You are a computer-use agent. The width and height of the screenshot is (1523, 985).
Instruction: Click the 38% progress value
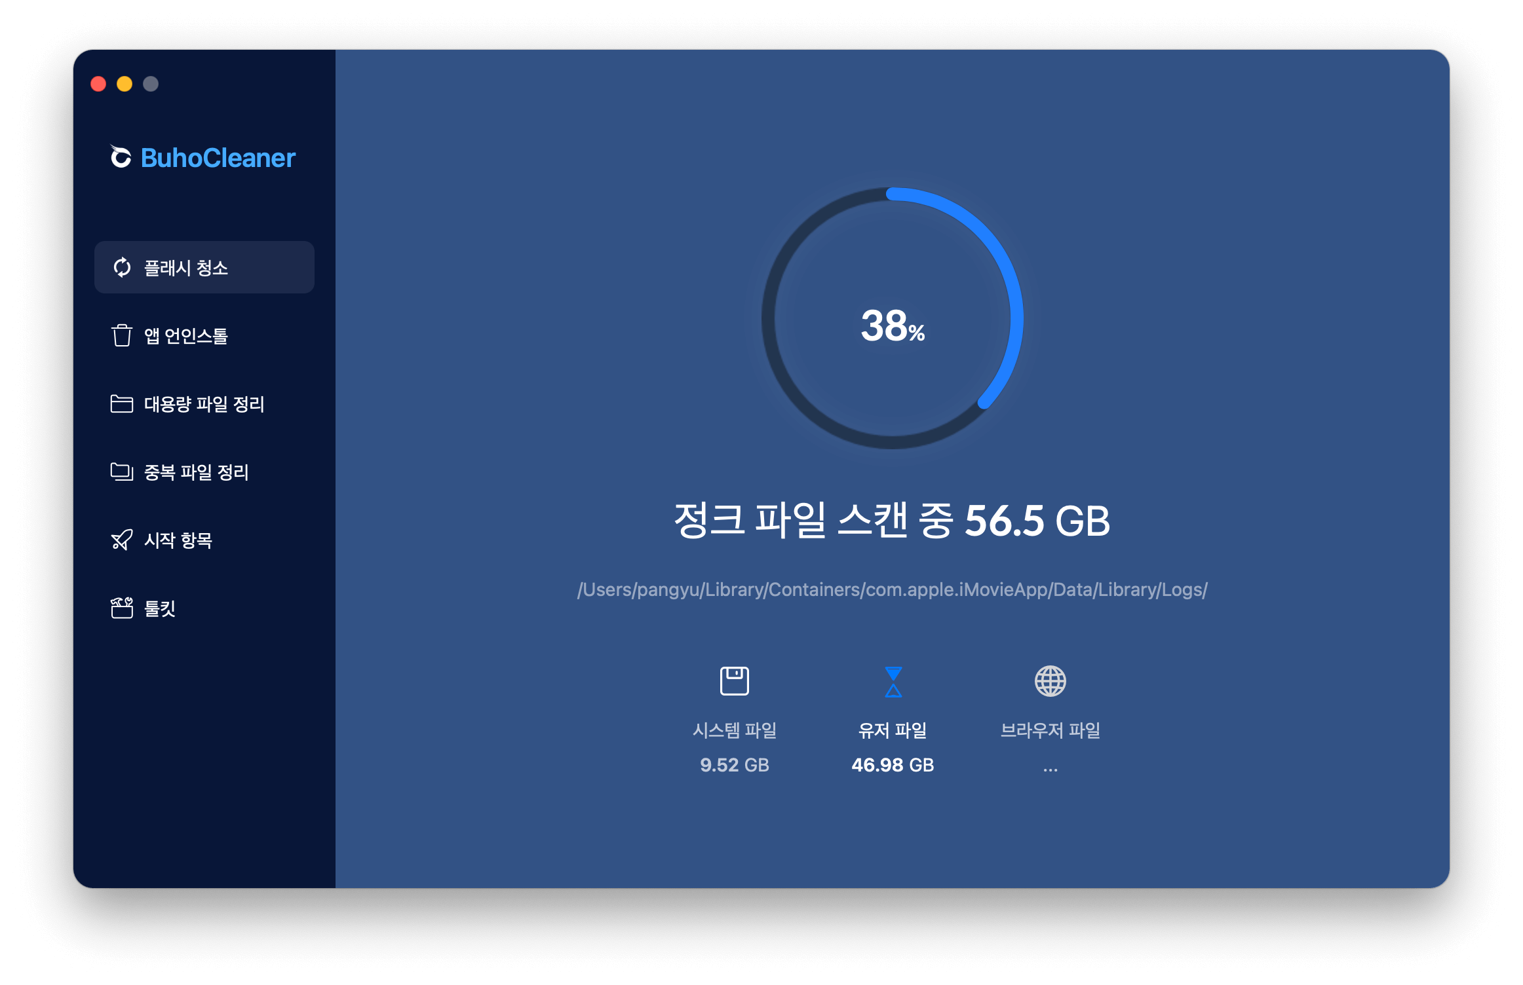[893, 325]
